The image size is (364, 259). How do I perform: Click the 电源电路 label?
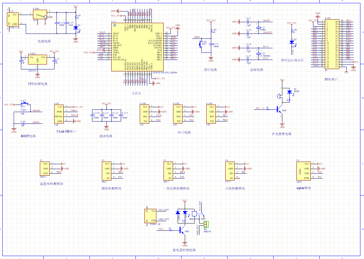click(x=44, y=41)
